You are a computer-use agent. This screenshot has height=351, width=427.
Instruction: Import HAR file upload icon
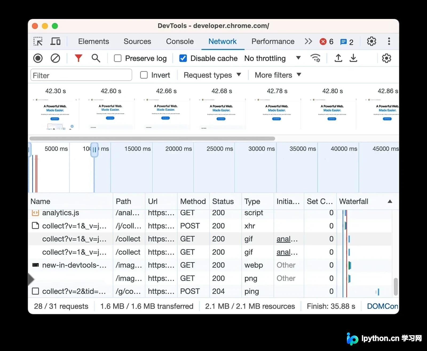coord(338,58)
